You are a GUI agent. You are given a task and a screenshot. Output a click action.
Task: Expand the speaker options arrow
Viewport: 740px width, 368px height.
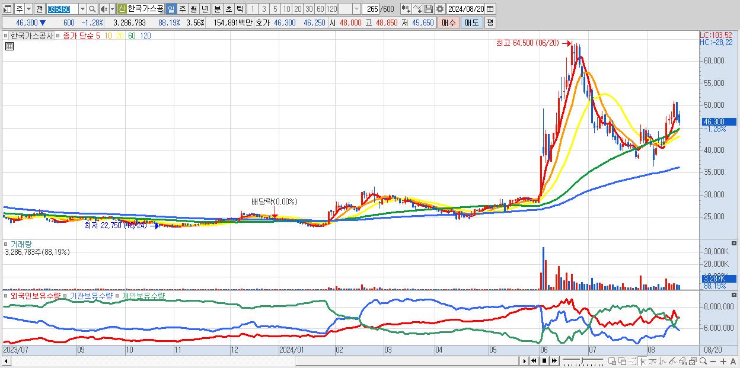(112, 9)
